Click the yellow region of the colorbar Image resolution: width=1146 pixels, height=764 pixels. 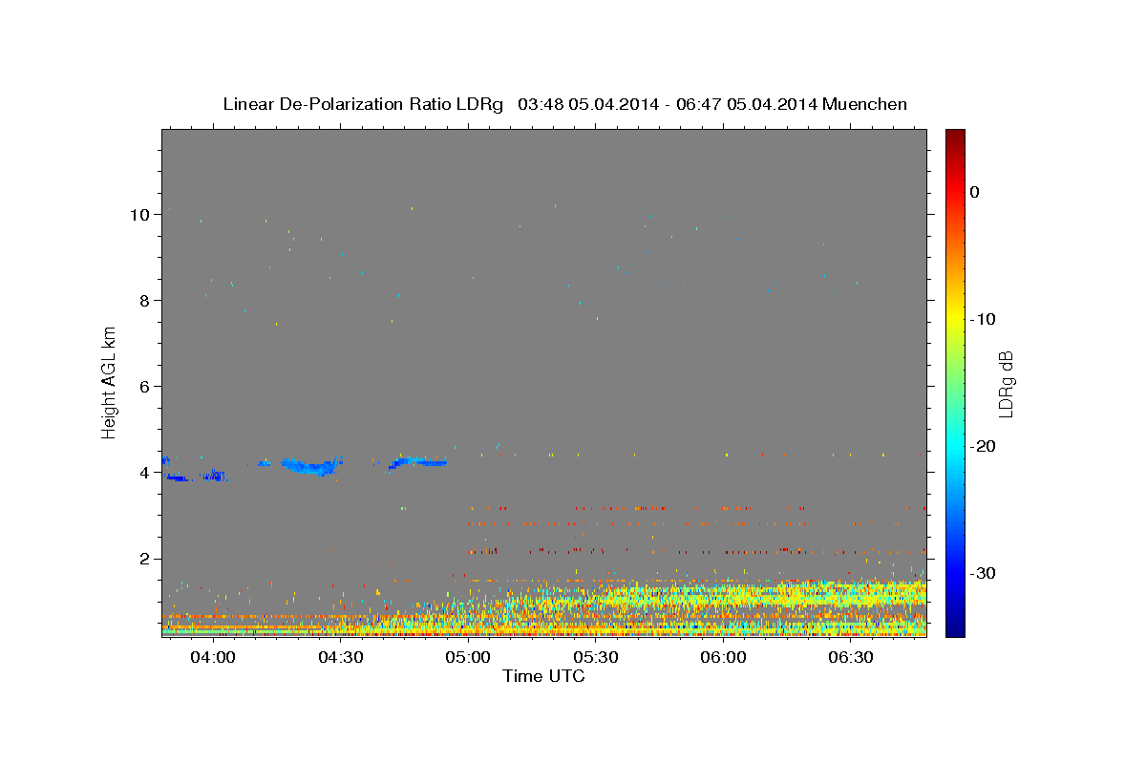pyautogui.click(x=955, y=315)
